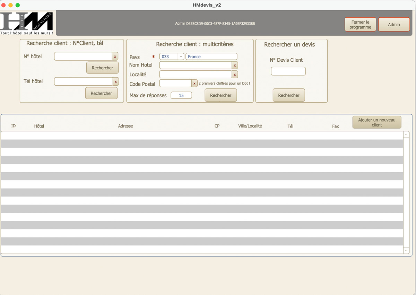Focus the N° Devis Client field
The width and height of the screenshot is (416, 295).
(x=288, y=71)
